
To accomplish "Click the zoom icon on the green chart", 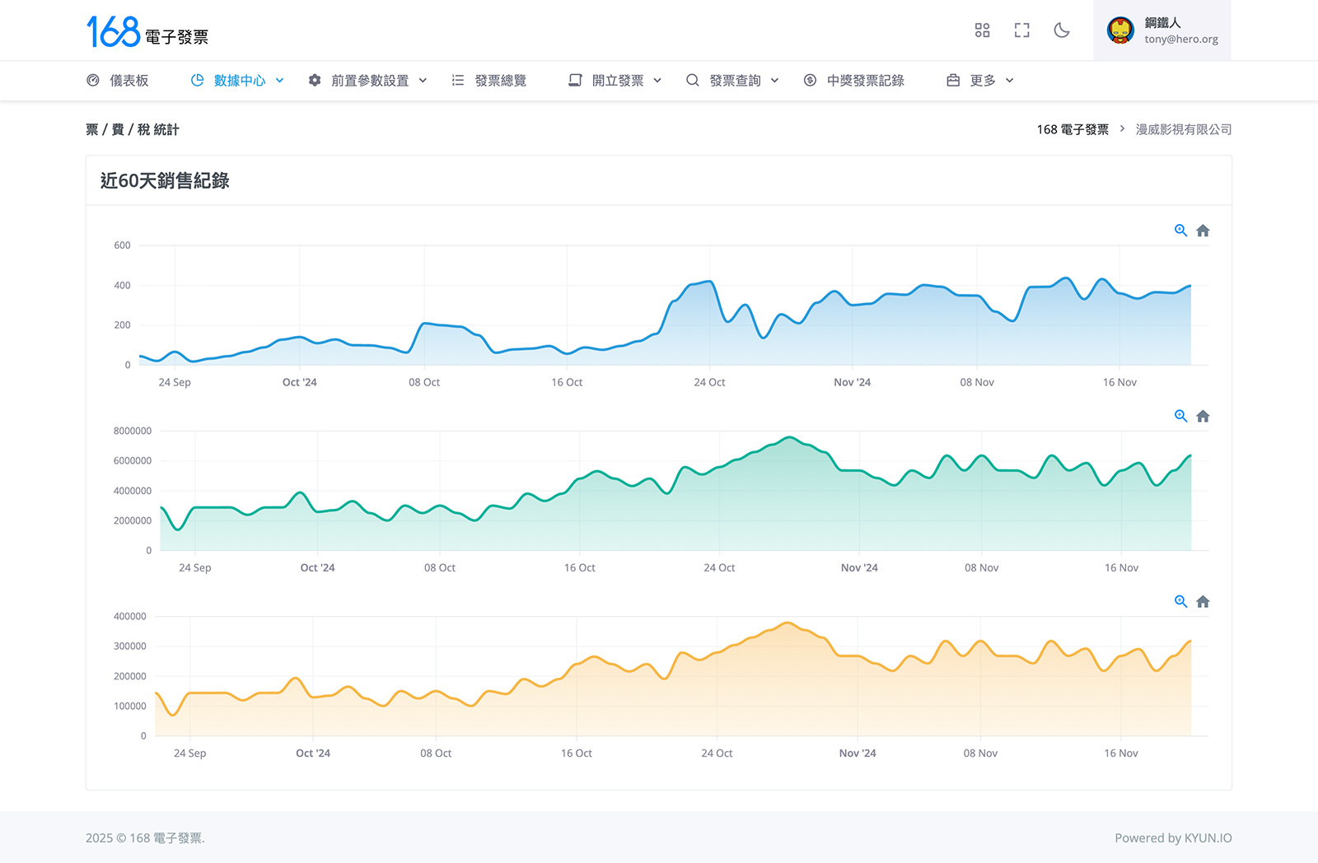I will coord(1180,416).
